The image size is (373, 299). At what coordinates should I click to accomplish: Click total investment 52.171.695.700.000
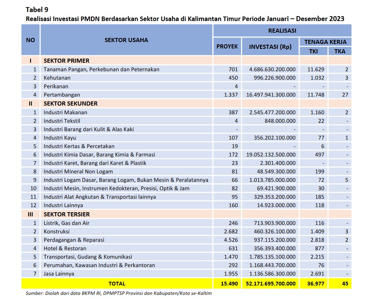271,284
